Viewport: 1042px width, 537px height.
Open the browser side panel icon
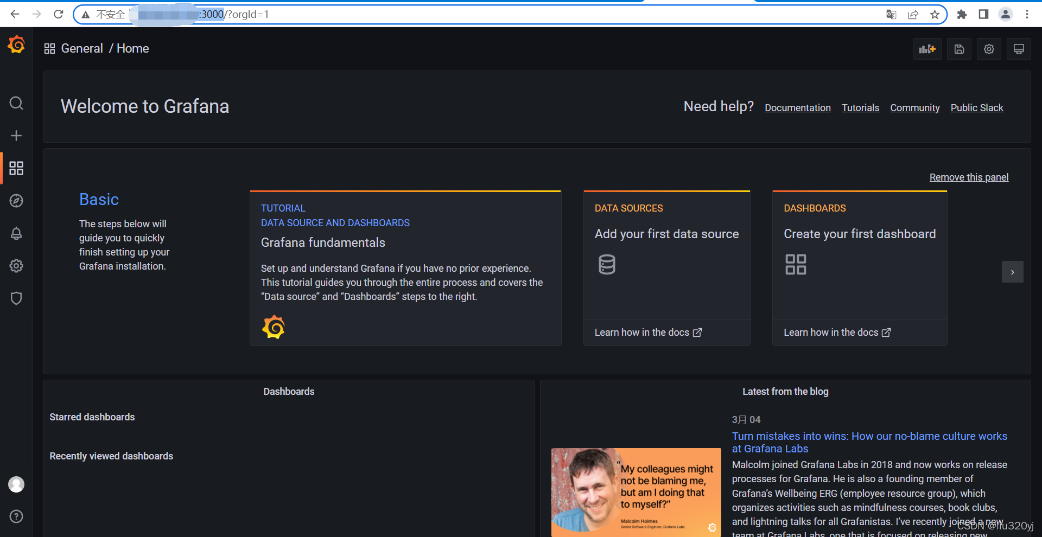click(x=983, y=15)
